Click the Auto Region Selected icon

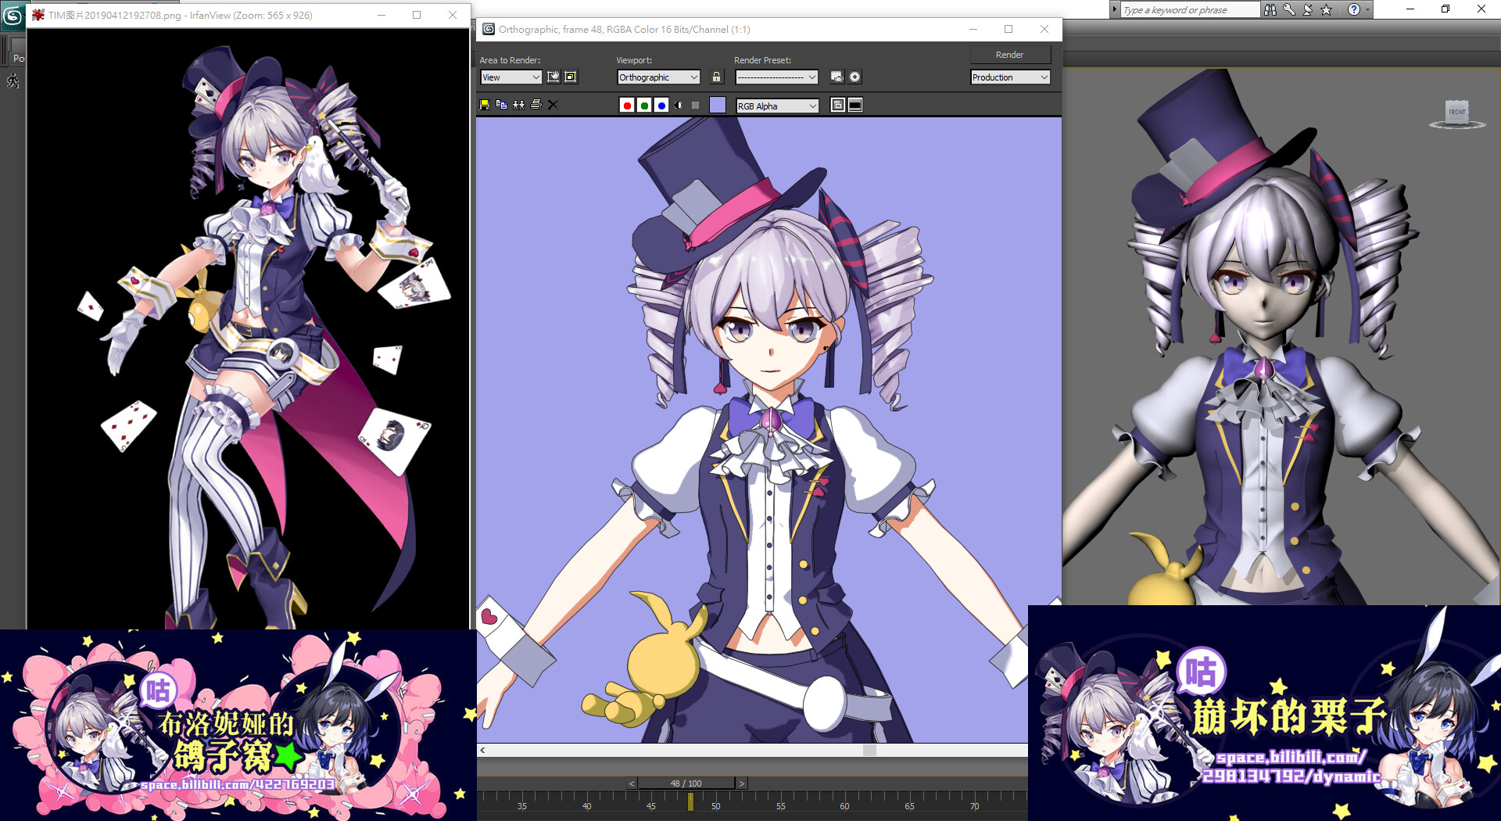(571, 77)
